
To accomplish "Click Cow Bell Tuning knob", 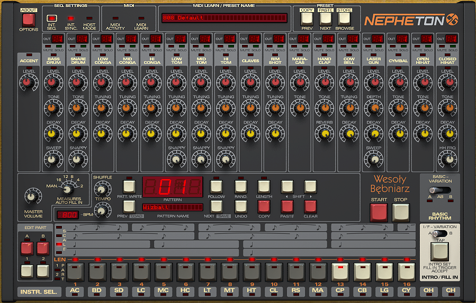I will pos(349,108).
